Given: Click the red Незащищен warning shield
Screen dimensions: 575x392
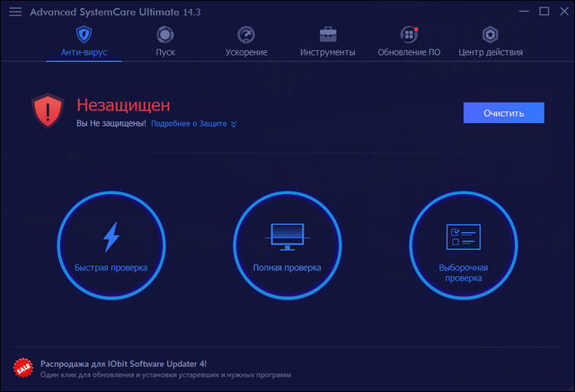Looking at the screenshot, I should tap(46, 111).
